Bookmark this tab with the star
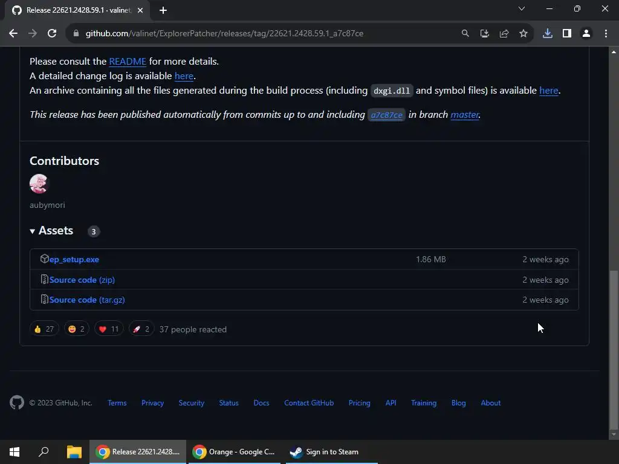This screenshot has width=619, height=464. click(523, 34)
